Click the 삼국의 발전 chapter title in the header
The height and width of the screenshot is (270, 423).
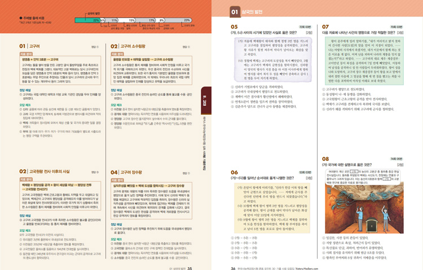256,11
